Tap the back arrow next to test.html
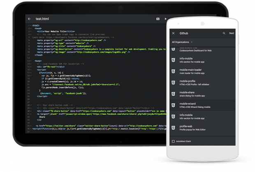255x172 pixels. click(29, 19)
